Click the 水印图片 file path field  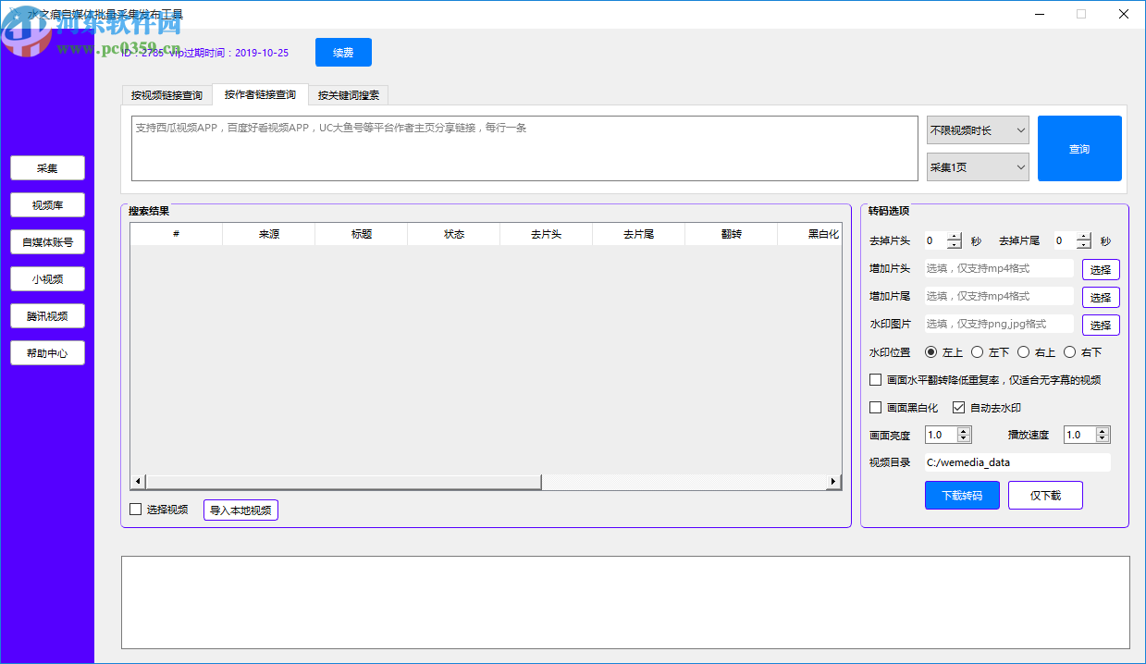pyautogui.click(x=999, y=325)
